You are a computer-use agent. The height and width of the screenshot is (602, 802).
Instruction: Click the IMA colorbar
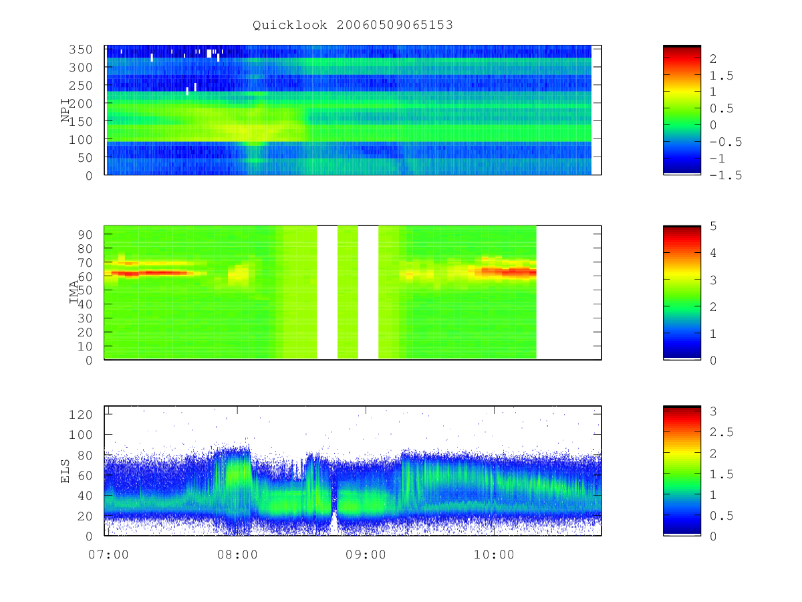[682, 293]
